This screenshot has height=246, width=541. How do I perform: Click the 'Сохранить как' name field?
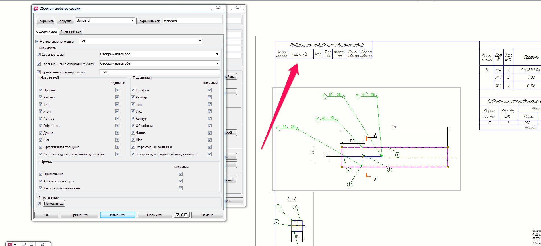click(192, 21)
